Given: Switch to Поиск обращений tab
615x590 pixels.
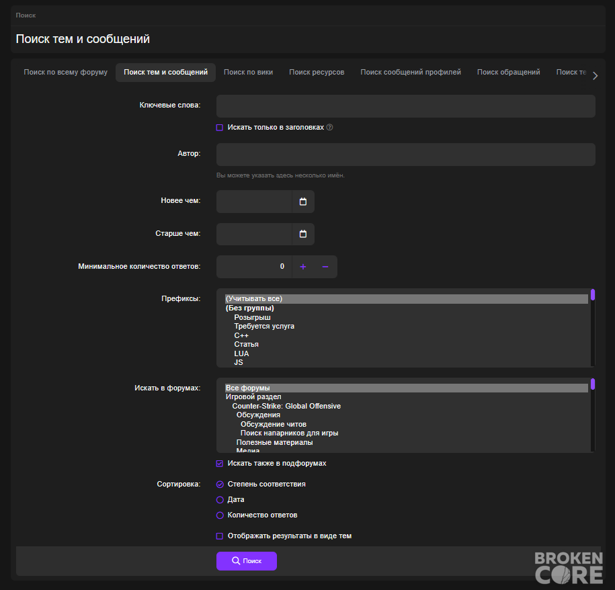Looking at the screenshot, I should pos(508,72).
